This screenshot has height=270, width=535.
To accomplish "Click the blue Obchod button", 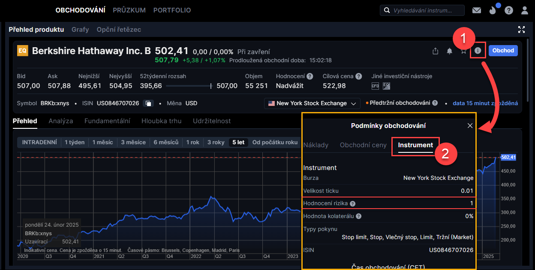I will point(503,51).
